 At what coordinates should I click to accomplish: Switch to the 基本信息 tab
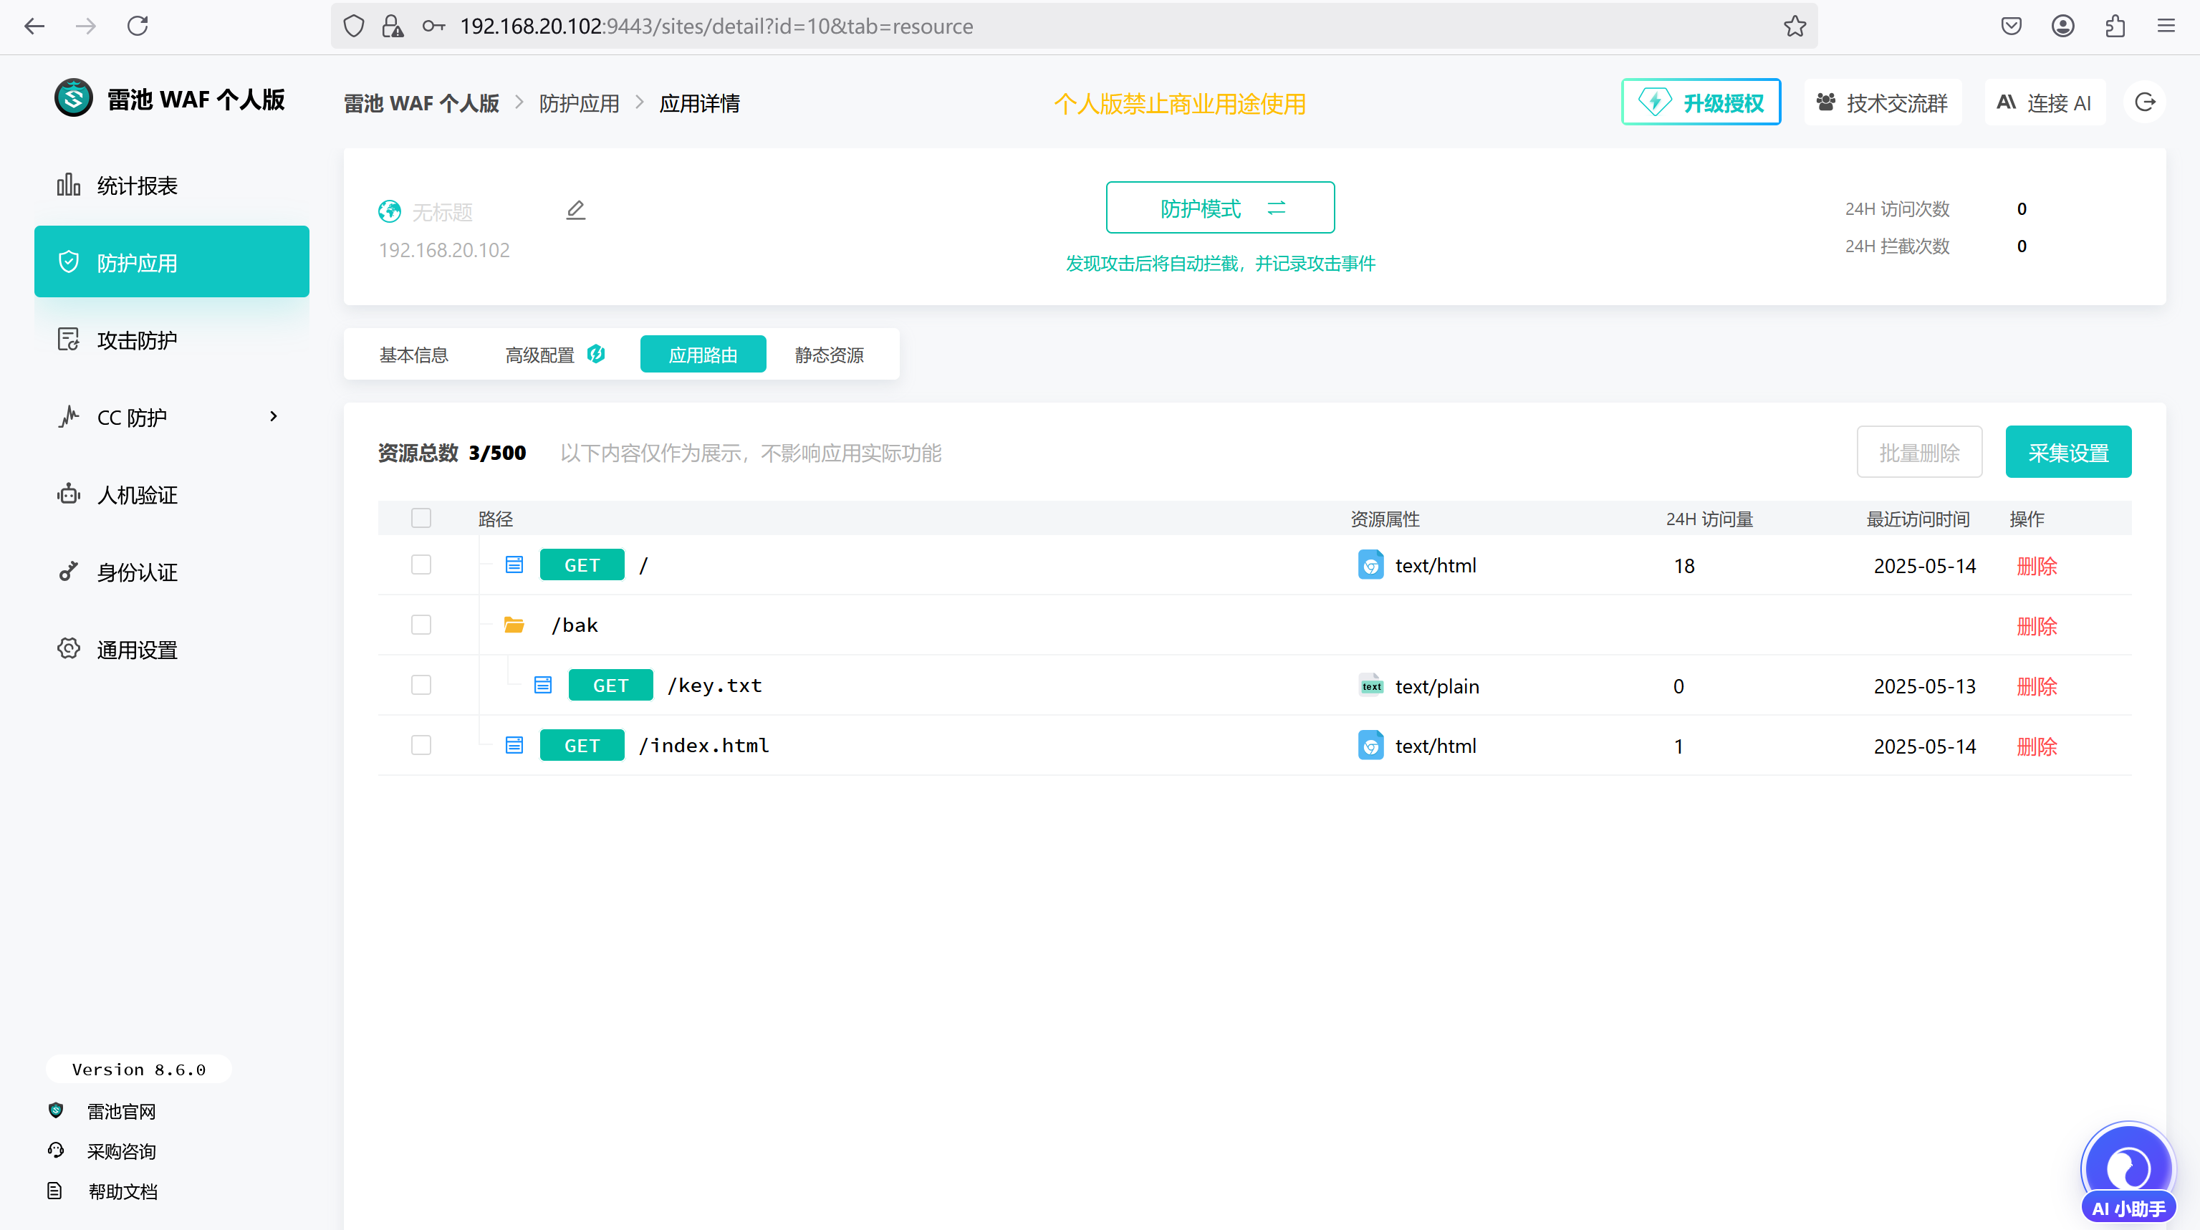(x=413, y=355)
